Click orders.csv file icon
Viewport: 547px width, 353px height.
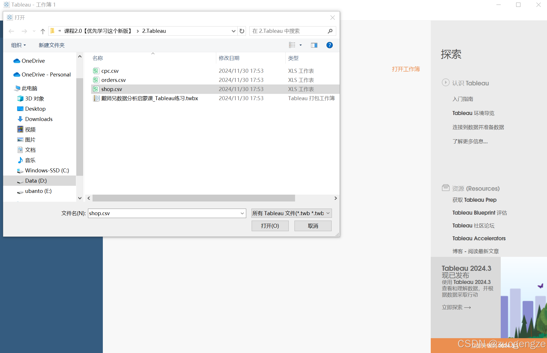(96, 80)
